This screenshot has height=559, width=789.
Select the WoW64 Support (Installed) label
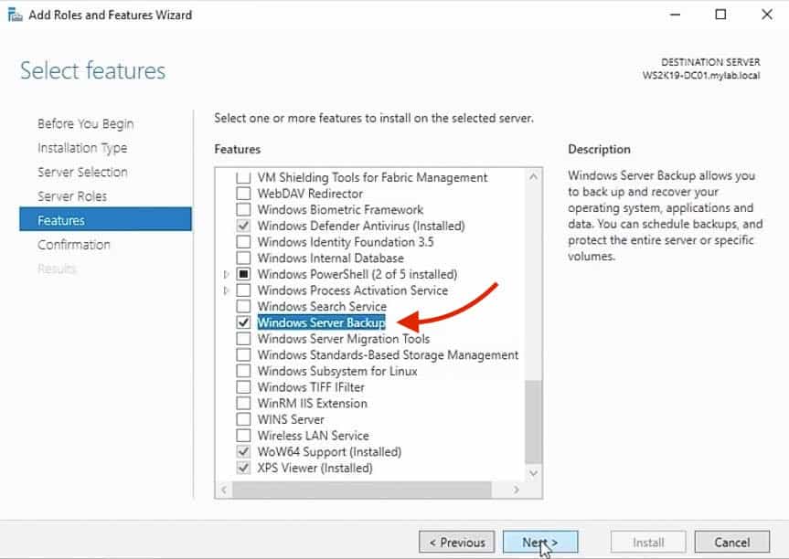pos(330,451)
